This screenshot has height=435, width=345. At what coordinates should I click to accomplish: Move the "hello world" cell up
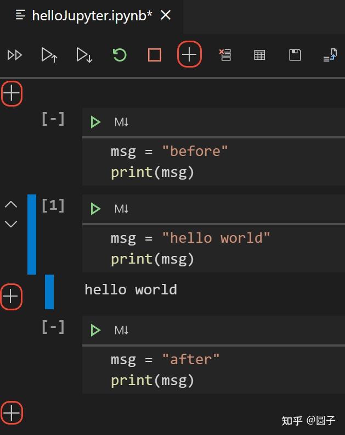[11, 204]
